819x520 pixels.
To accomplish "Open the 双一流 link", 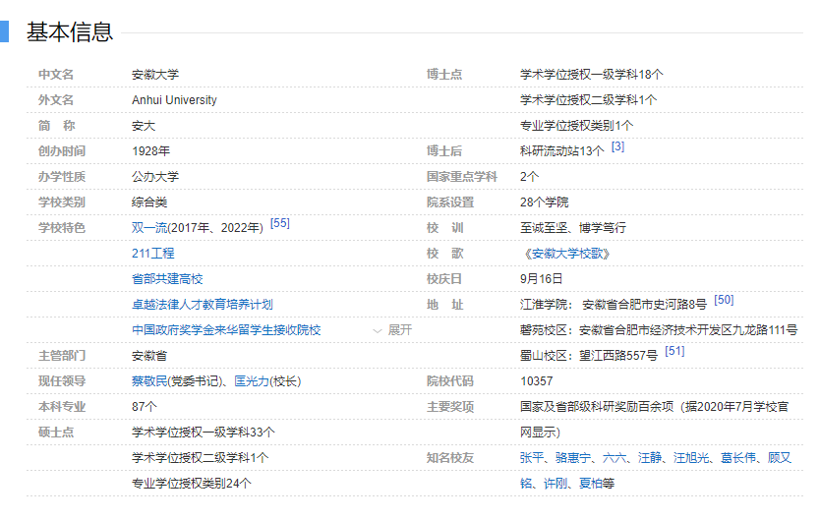I will [x=148, y=228].
